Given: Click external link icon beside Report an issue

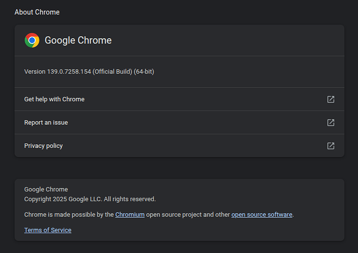Looking at the screenshot, I should (331, 122).
